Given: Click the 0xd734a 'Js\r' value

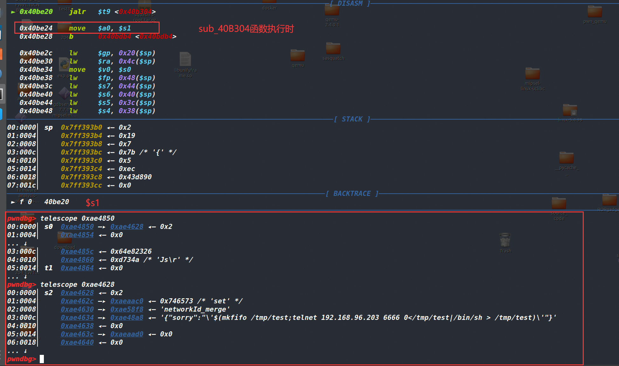Looking at the screenshot, I should 152,260.
